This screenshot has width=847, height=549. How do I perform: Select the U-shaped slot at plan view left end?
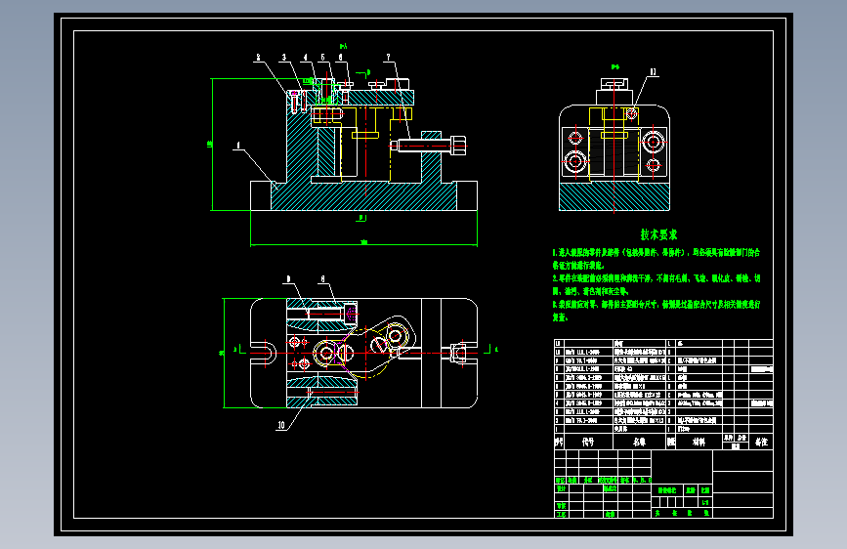coord(263,354)
